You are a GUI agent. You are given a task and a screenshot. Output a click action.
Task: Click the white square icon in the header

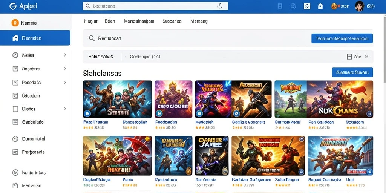pos(307,6)
